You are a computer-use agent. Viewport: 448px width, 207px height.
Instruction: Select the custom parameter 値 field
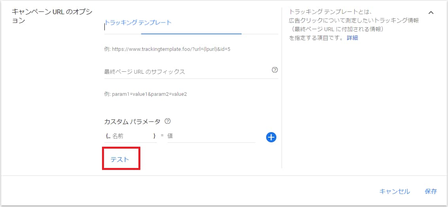click(x=211, y=136)
